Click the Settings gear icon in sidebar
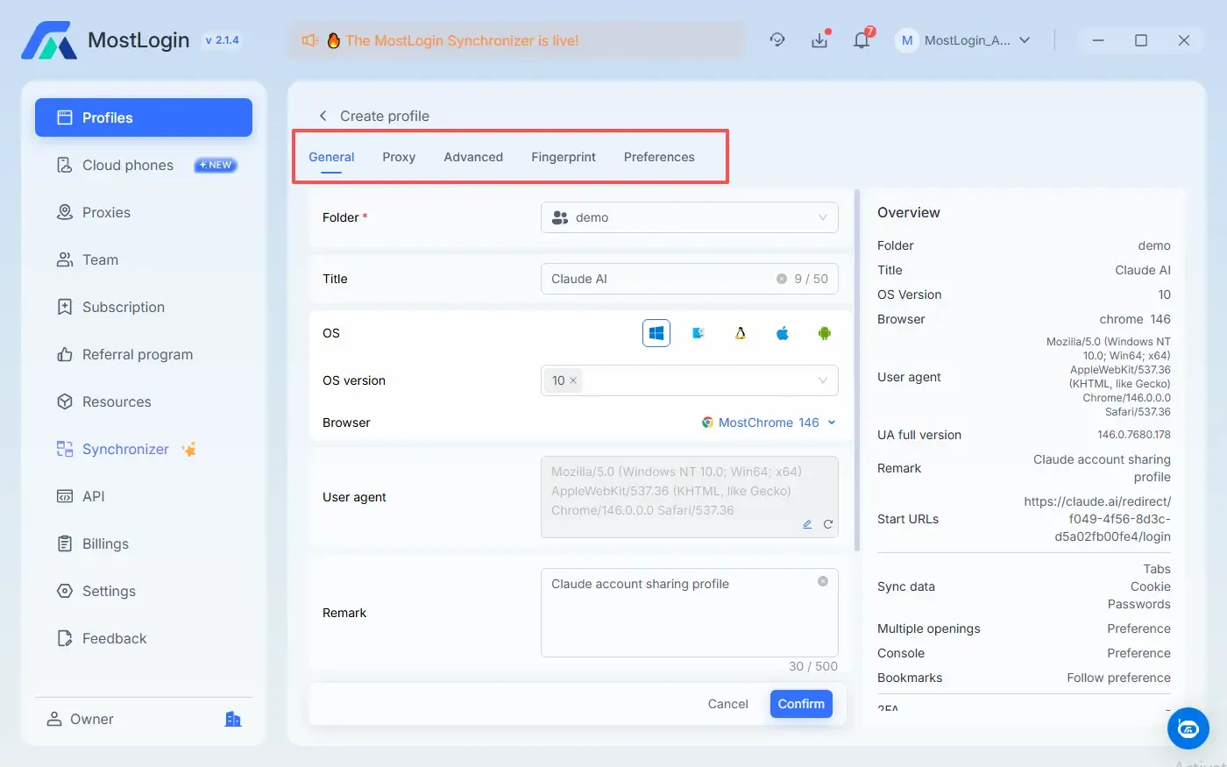The height and width of the screenshot is (767, 1227). click(x=65, y=591)
